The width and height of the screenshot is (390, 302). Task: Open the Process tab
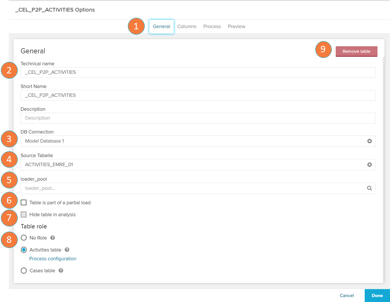pyautogui.click(x=212, y=26)
